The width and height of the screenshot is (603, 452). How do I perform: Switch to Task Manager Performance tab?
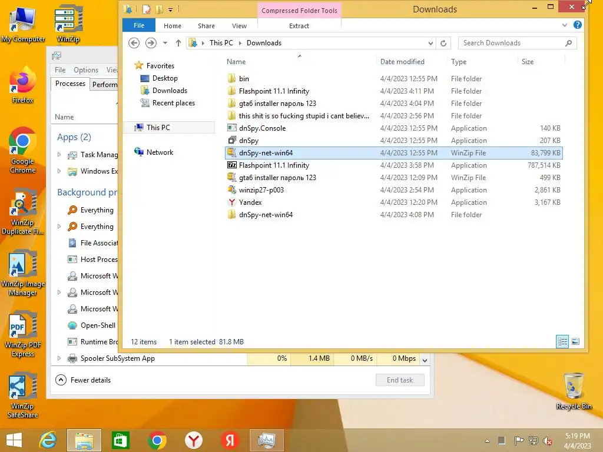[x=104, y=84]
